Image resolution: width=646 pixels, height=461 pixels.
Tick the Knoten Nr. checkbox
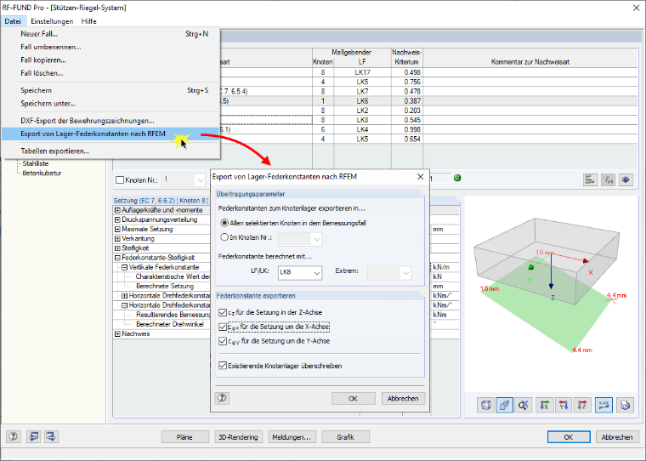click(120, 180)
